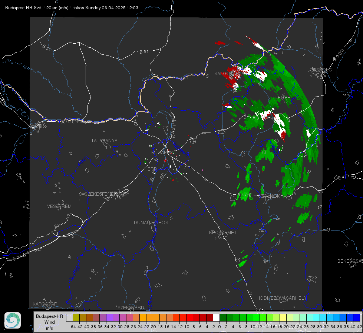
Task: Pick the light gray swatch starting the legend
Action: [69, 317]
